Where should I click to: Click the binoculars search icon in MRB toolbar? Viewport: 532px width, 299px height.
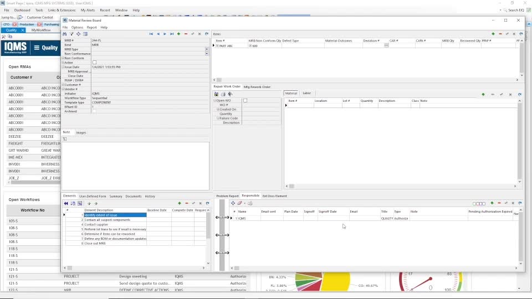click(64, 34)
